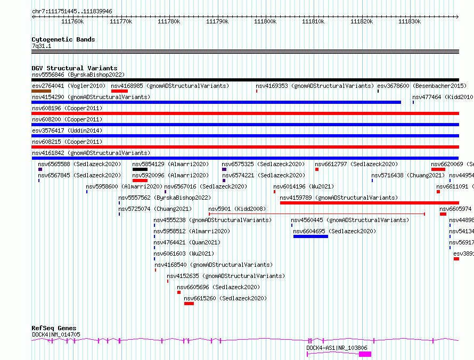
Task: Click the black nsv5854129 Almarri2020 bar
Action: pos(140,169)
